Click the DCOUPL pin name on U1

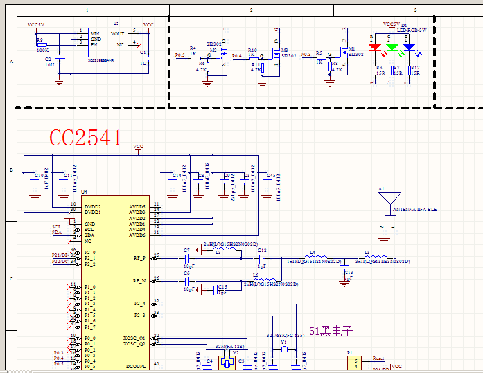pos(136,367)
